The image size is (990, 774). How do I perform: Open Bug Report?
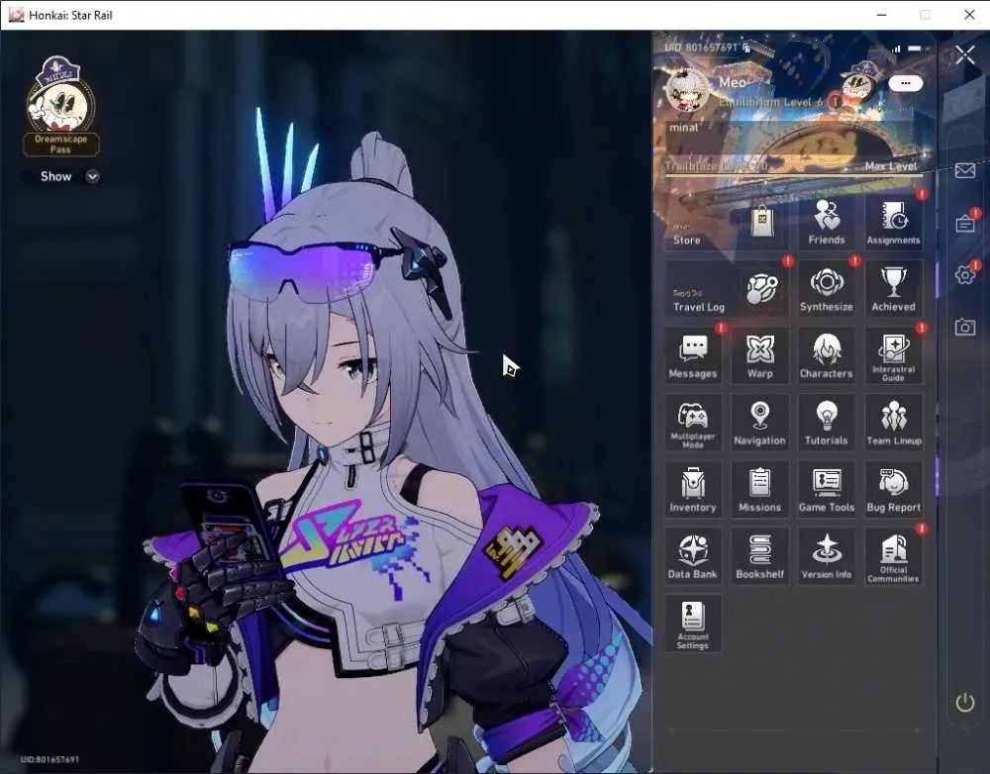coord(893,490)
